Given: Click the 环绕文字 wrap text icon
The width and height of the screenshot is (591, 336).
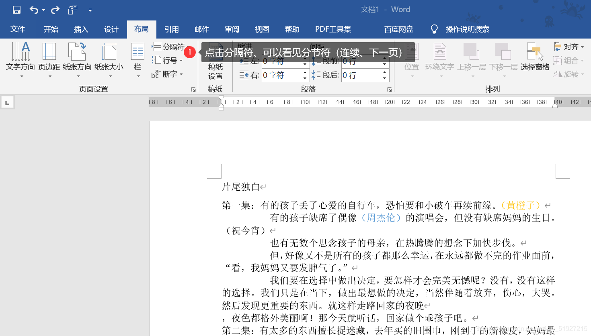Looking at the screenshot, I should coord(440,52).
